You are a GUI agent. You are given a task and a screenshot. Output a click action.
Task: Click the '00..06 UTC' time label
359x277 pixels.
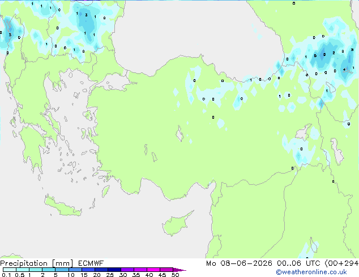(x=300, y=263)
